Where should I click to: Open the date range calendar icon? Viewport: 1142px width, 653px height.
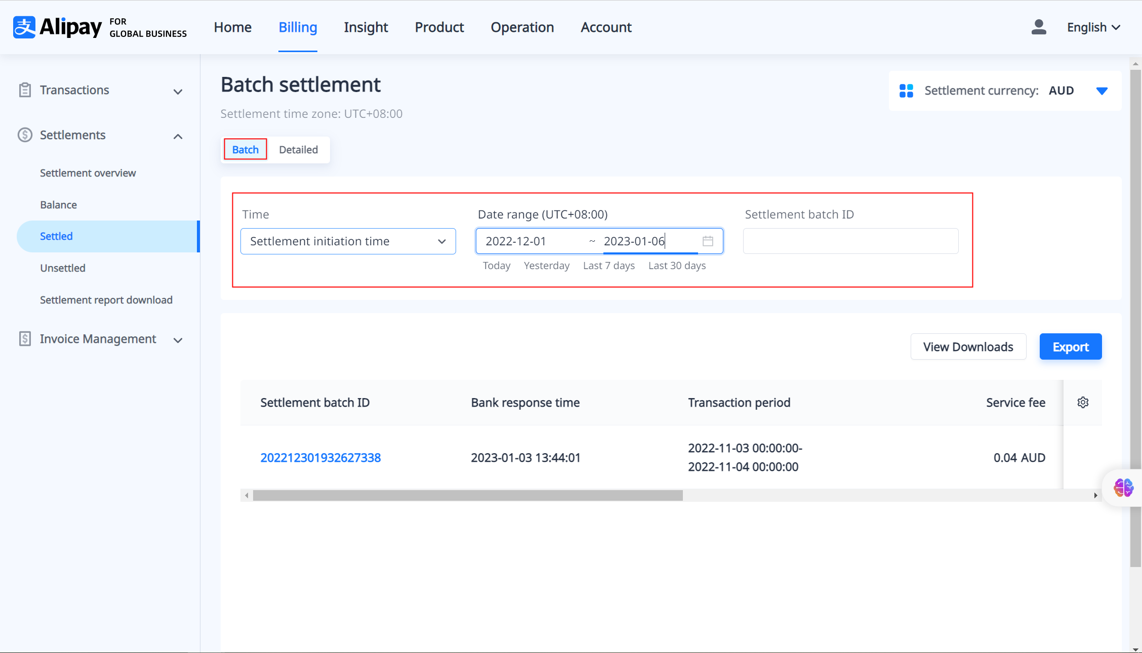[708, 241]
